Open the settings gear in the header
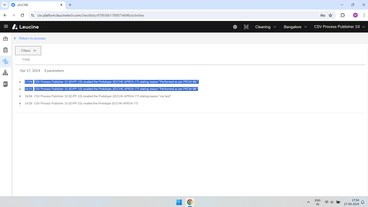 [235, 27]
